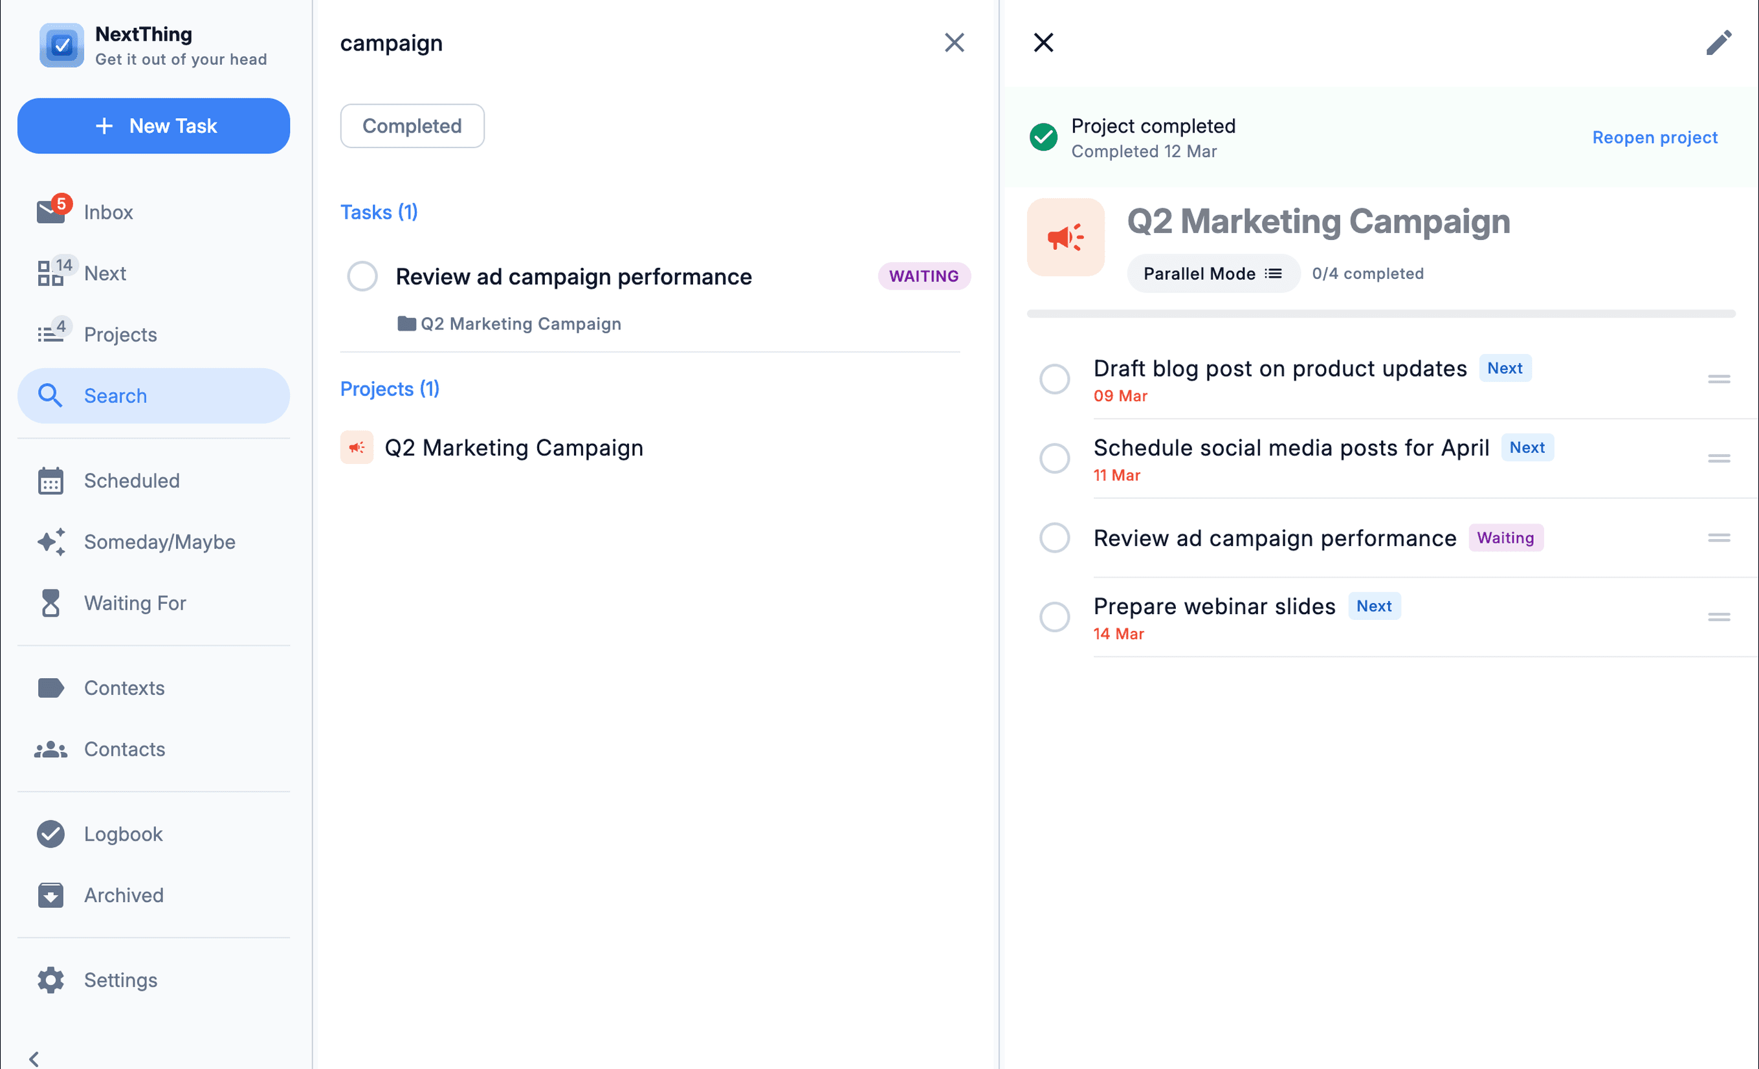The image size is (1759, 1069).
Task: Go to Projects in sidebar
Action: (120, 334)
